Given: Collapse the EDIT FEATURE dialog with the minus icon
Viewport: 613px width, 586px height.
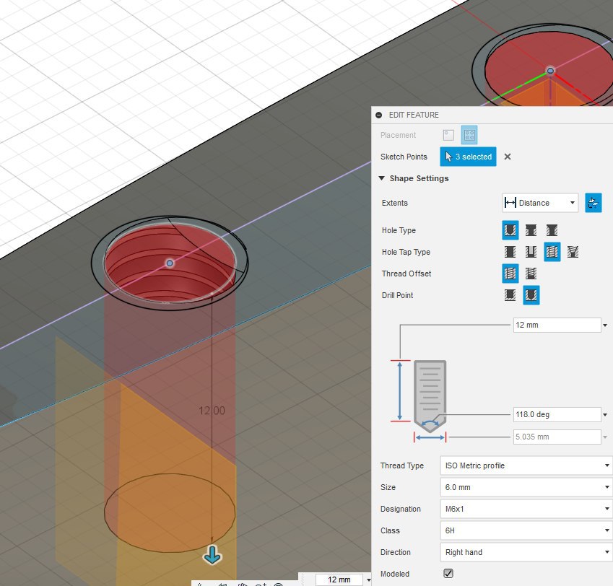Looking at the screenshot, I should click(x=378, y=115).
